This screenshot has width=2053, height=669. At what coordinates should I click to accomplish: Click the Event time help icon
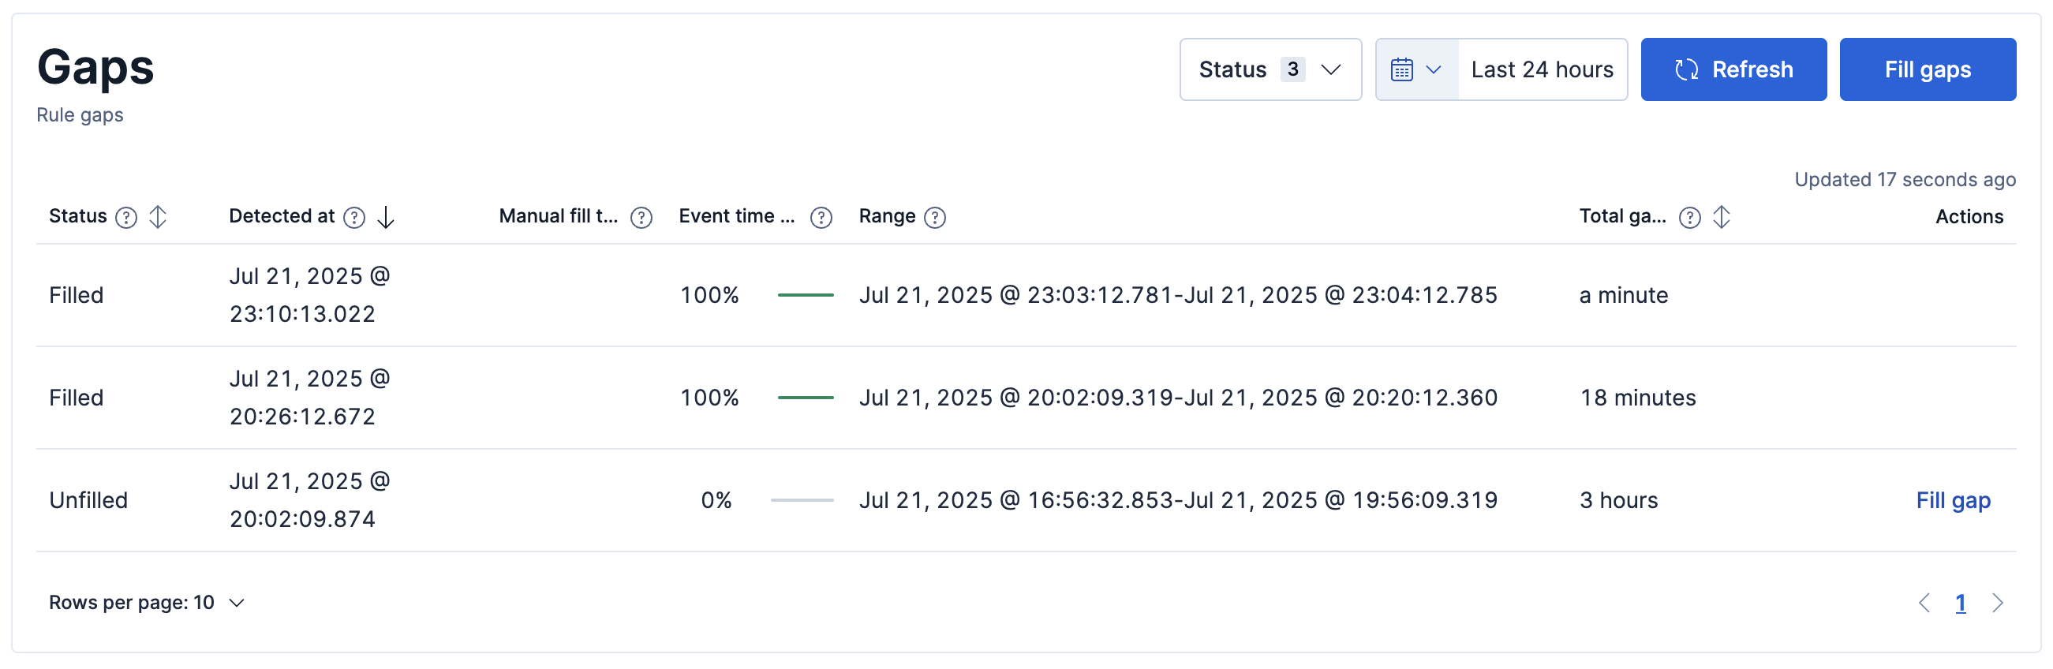821,218
